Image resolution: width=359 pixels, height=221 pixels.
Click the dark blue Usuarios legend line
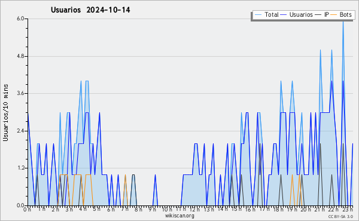[x=284, y=14]
